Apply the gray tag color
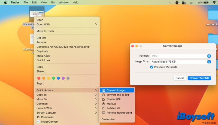Viewport: 218px width, 125px height. (x=68, y=78)
